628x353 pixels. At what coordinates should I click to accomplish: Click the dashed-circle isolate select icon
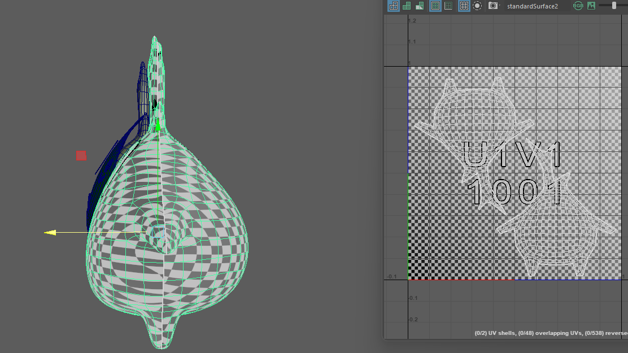click(477, 6)
